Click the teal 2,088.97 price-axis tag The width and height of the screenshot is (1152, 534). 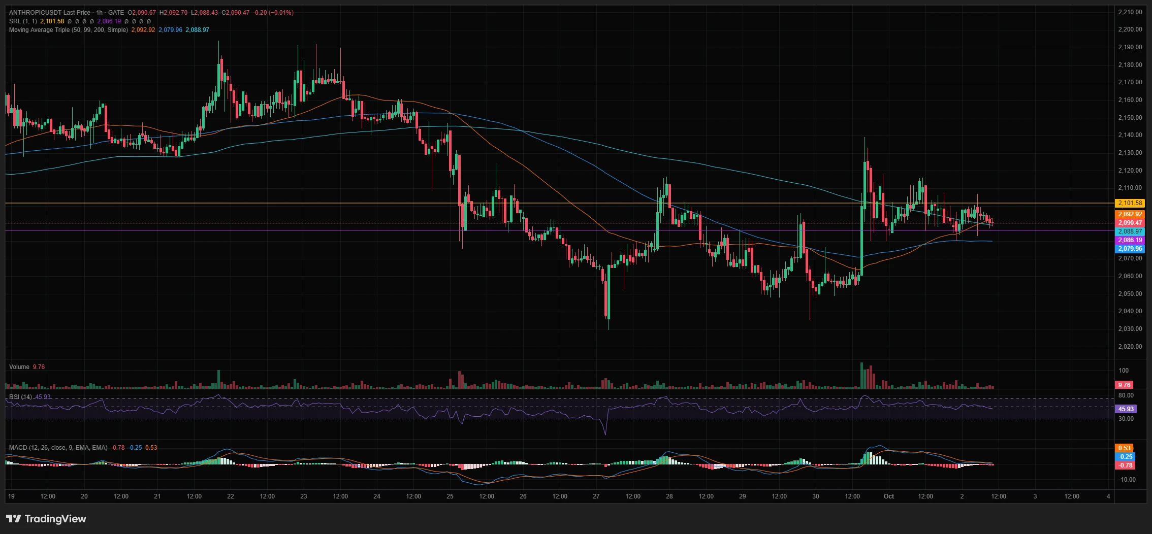click(x=1130, y=231)
